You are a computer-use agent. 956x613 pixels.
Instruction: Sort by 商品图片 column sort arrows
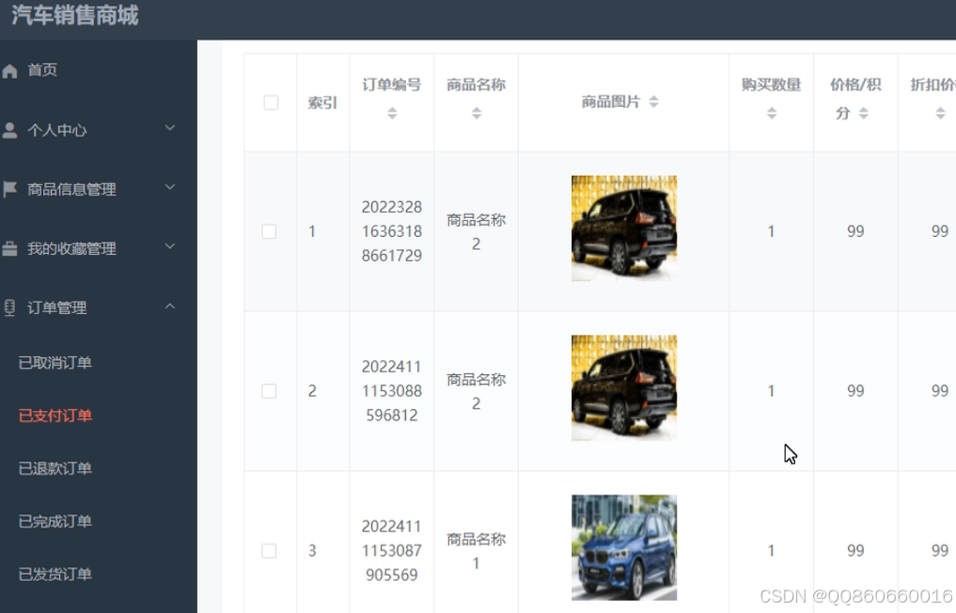(x=653, y=102)
